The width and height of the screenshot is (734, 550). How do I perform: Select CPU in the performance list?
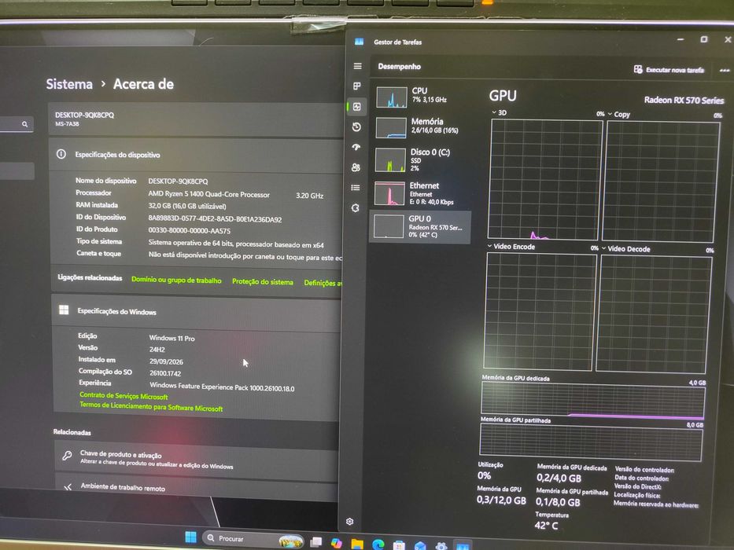click(x=420, y=97)
